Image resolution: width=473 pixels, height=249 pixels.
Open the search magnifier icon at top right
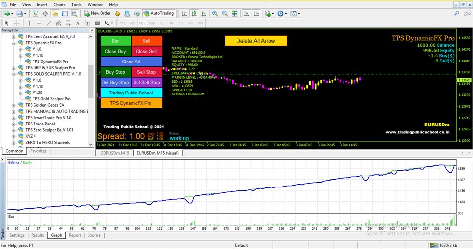click(457, 13)
